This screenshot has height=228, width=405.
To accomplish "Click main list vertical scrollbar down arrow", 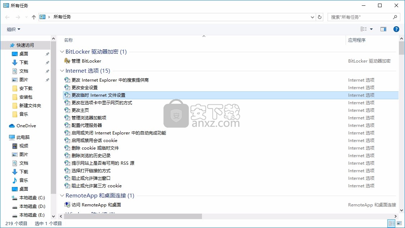I will 402,210.
